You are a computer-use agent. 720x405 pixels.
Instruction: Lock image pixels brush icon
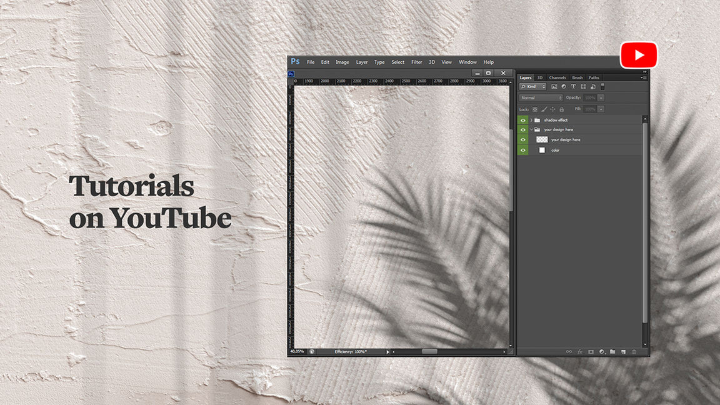pyautogui.click(x=544, y=109)
